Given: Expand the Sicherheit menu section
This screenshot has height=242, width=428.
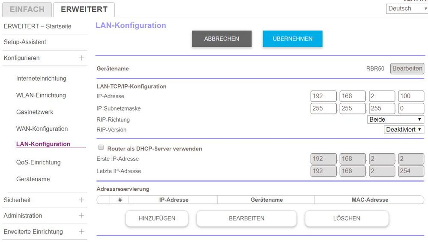Looking at the screenshot, I should pyautogui.click(x=81, y=200).
